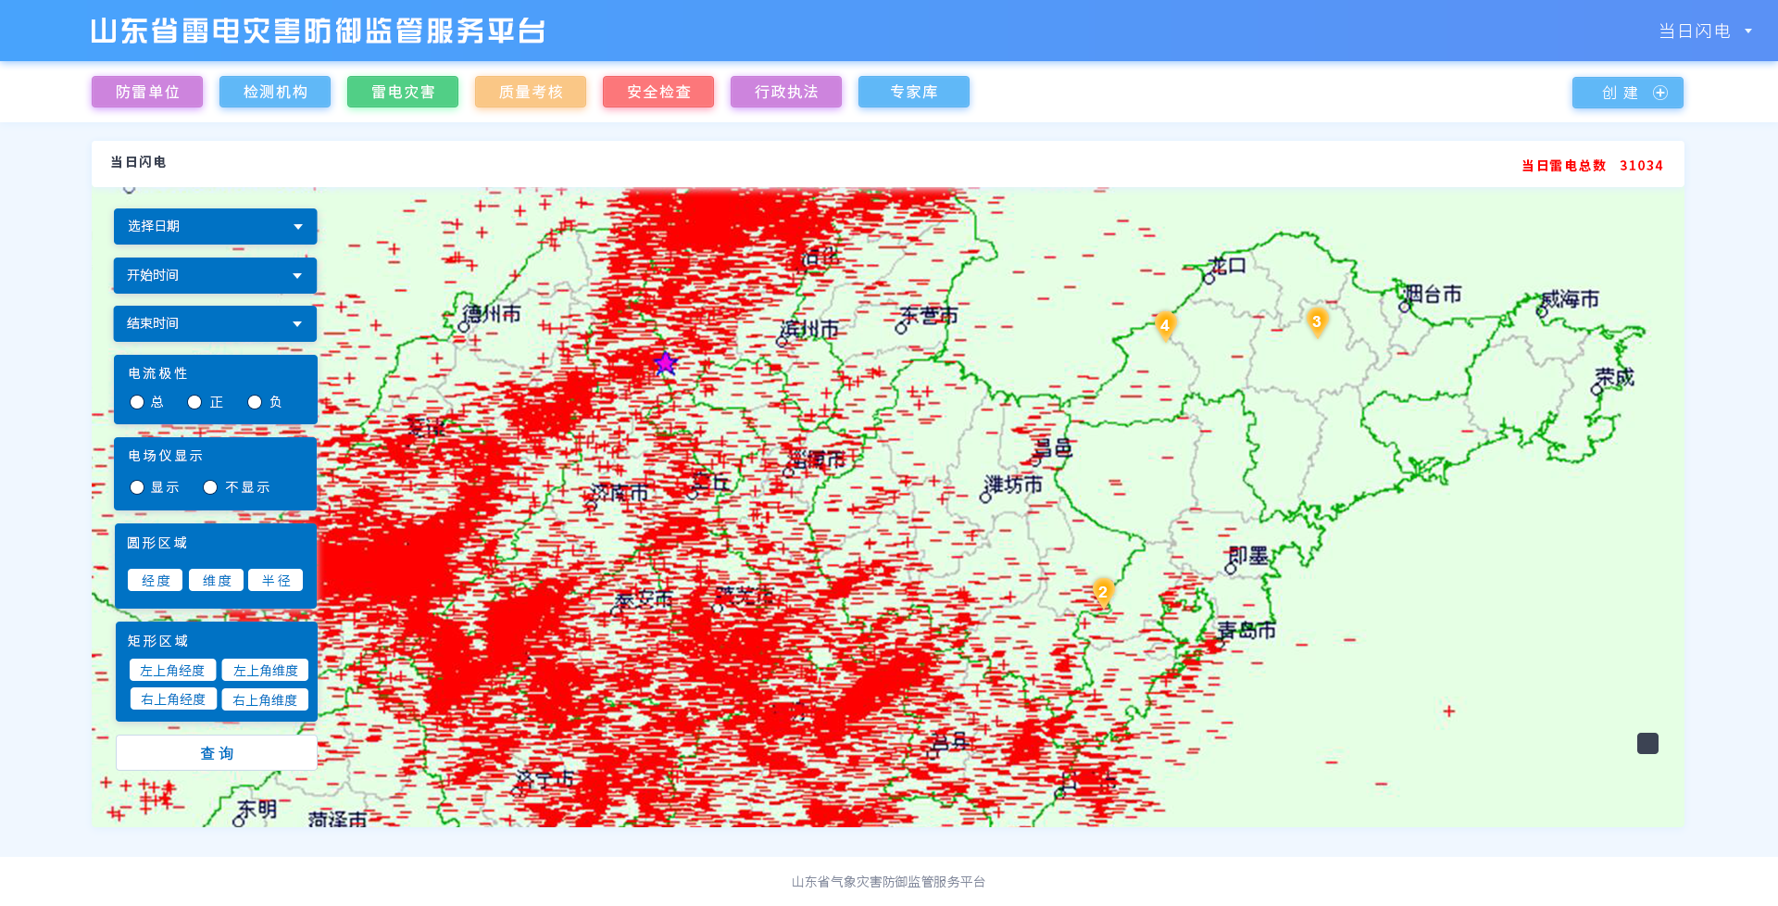Focus the 左上角经度 input field
This screenshot has height=906, width=1778.
coord(172,671)
